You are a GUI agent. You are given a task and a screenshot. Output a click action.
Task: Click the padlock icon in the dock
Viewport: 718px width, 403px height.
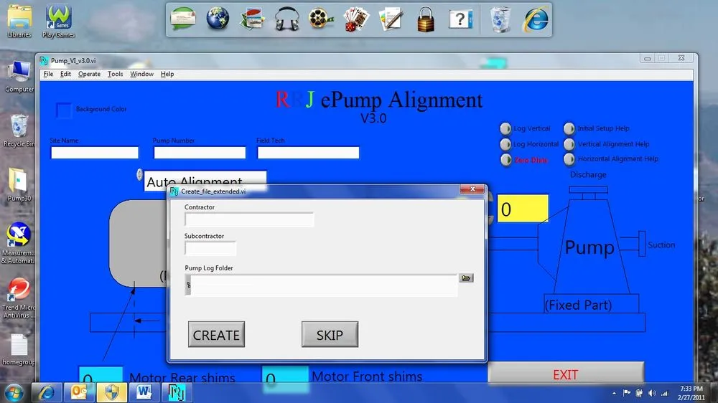pos(426,19)
